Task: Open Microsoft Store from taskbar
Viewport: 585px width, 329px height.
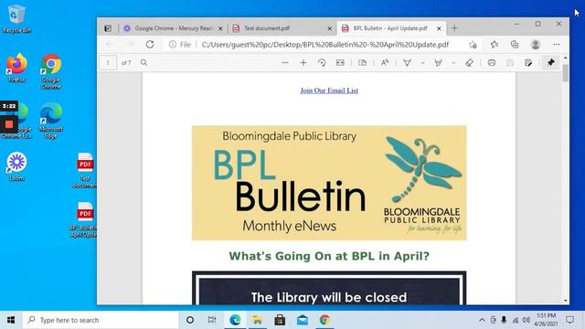Action: click(x=280, y=320)
